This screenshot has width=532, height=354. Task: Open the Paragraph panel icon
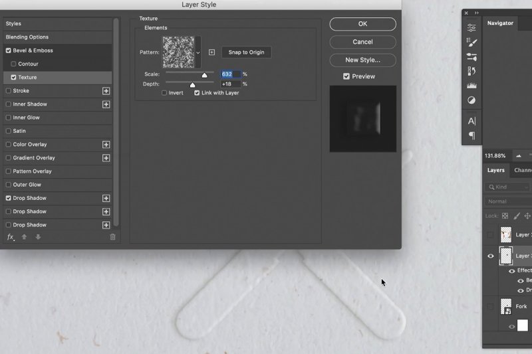(471, 135)
